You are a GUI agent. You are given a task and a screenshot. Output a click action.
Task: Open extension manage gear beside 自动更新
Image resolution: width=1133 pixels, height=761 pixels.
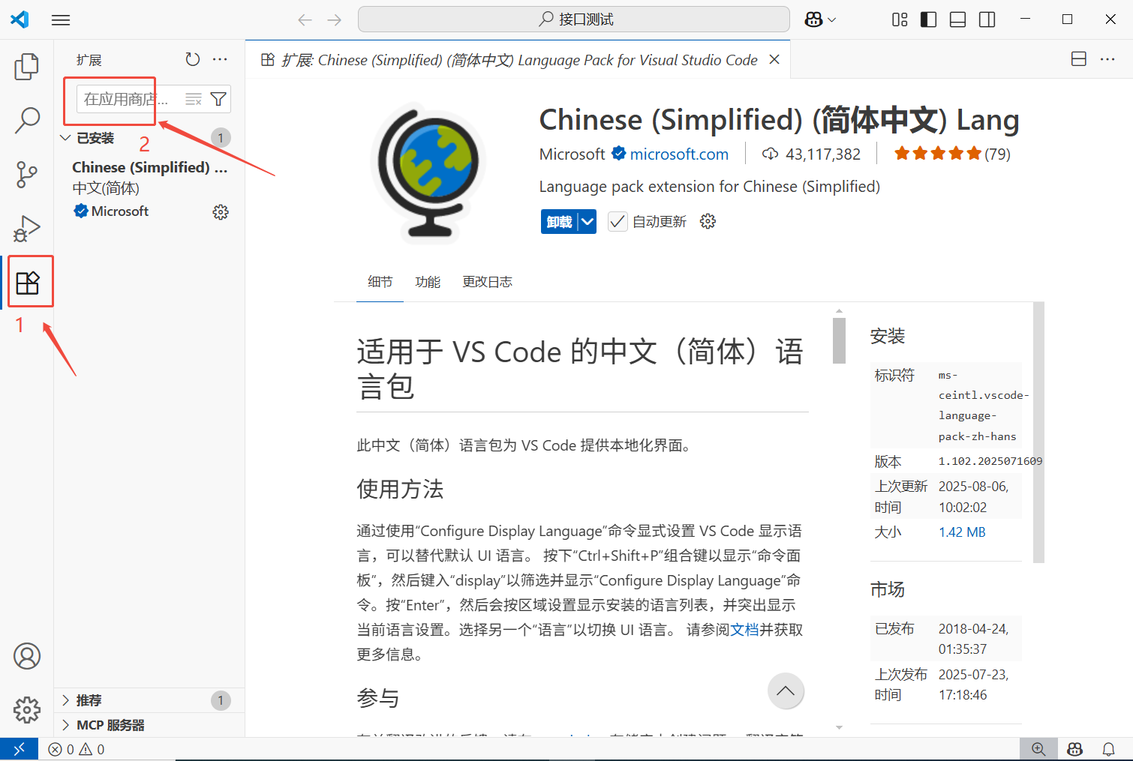pyautogui.click(x=708, y=221)
